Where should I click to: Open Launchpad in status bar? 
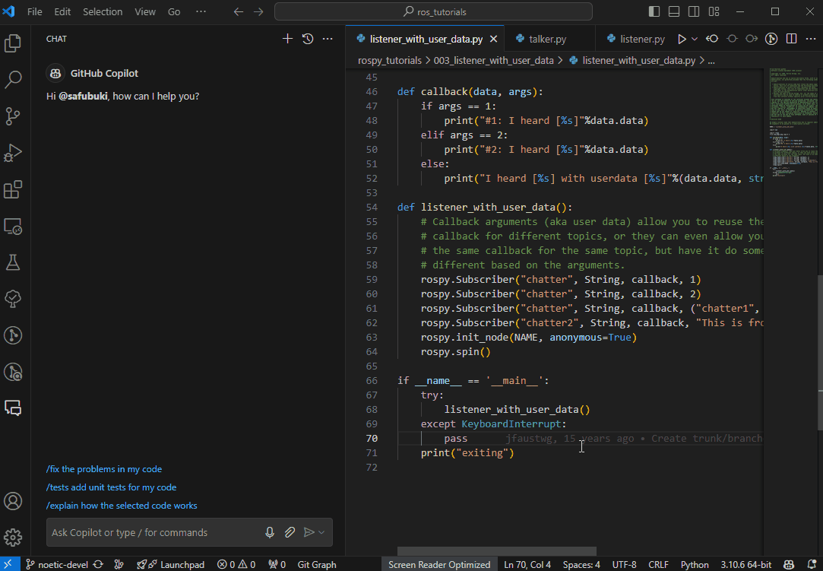coord(170,564)
